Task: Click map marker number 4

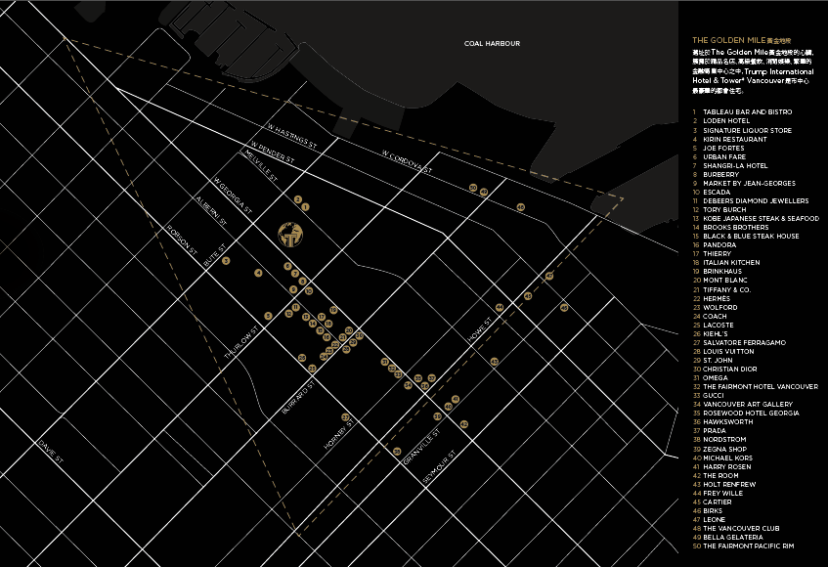Action: (258, 273)
